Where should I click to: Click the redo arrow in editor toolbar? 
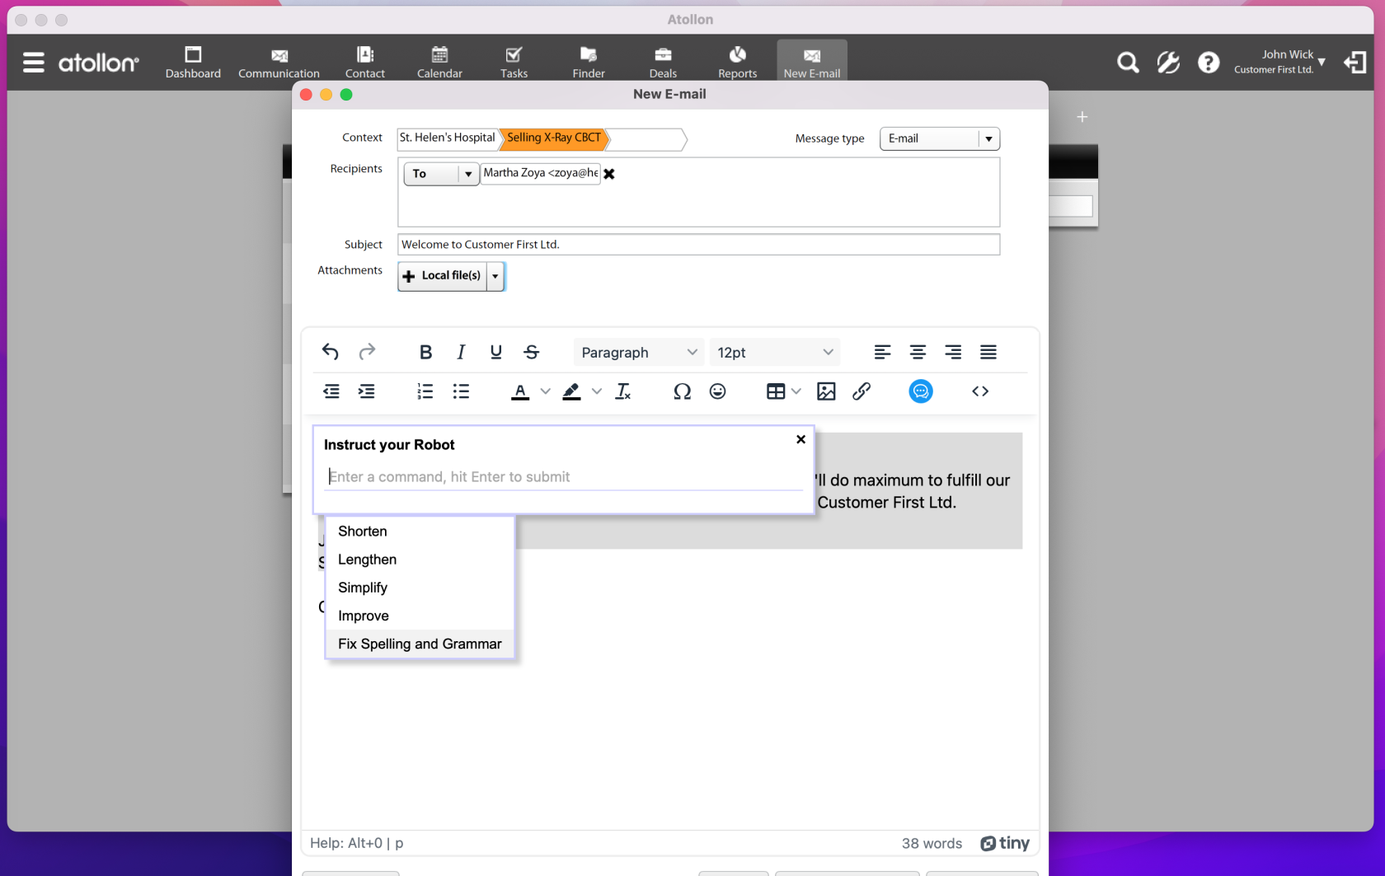click(367, 352)
